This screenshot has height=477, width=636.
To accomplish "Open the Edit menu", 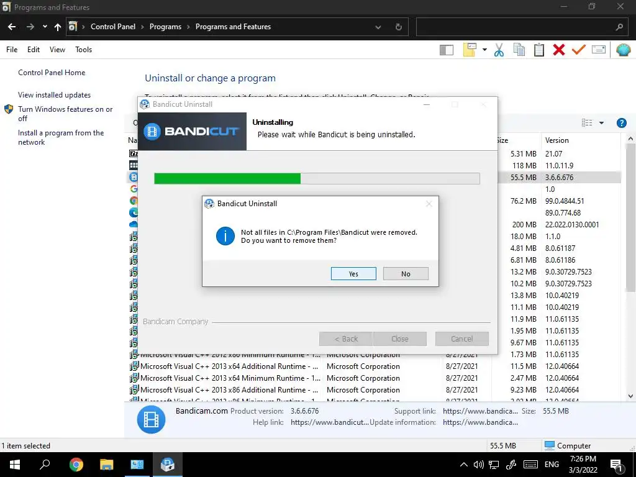I will coord(34,50).
